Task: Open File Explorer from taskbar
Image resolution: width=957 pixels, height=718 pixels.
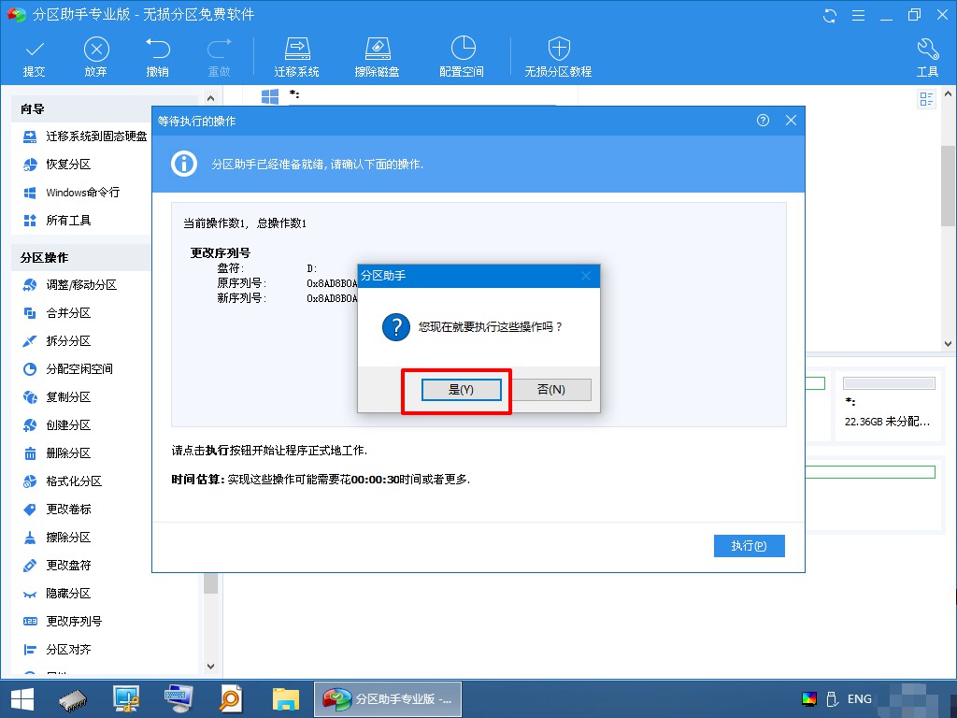Action: tap(285, 699)
